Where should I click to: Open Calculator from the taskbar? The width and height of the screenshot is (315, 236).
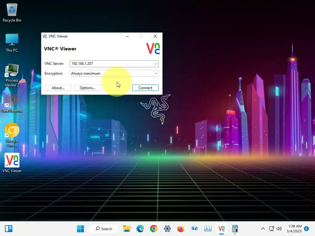[x=235, y=229]
